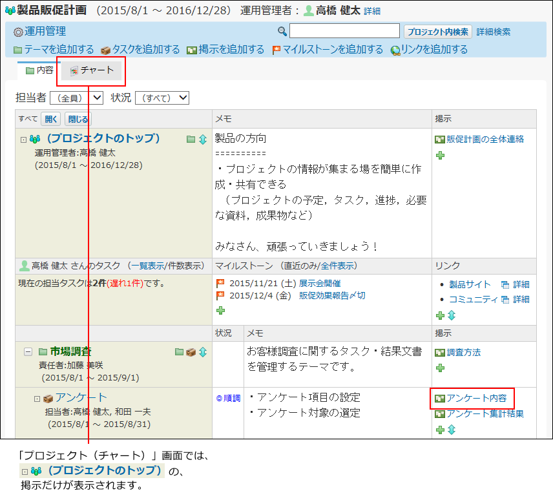
Task: Click the green plus to add a link
Action: [x=440, y=315]
